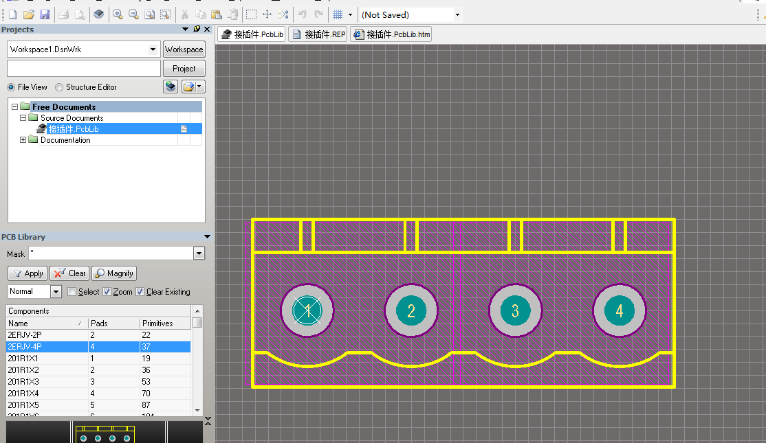Click the Deselect All icon
The height and width of the screenshot is (443, 766).
pyautogui.click(x=283, y=14)
